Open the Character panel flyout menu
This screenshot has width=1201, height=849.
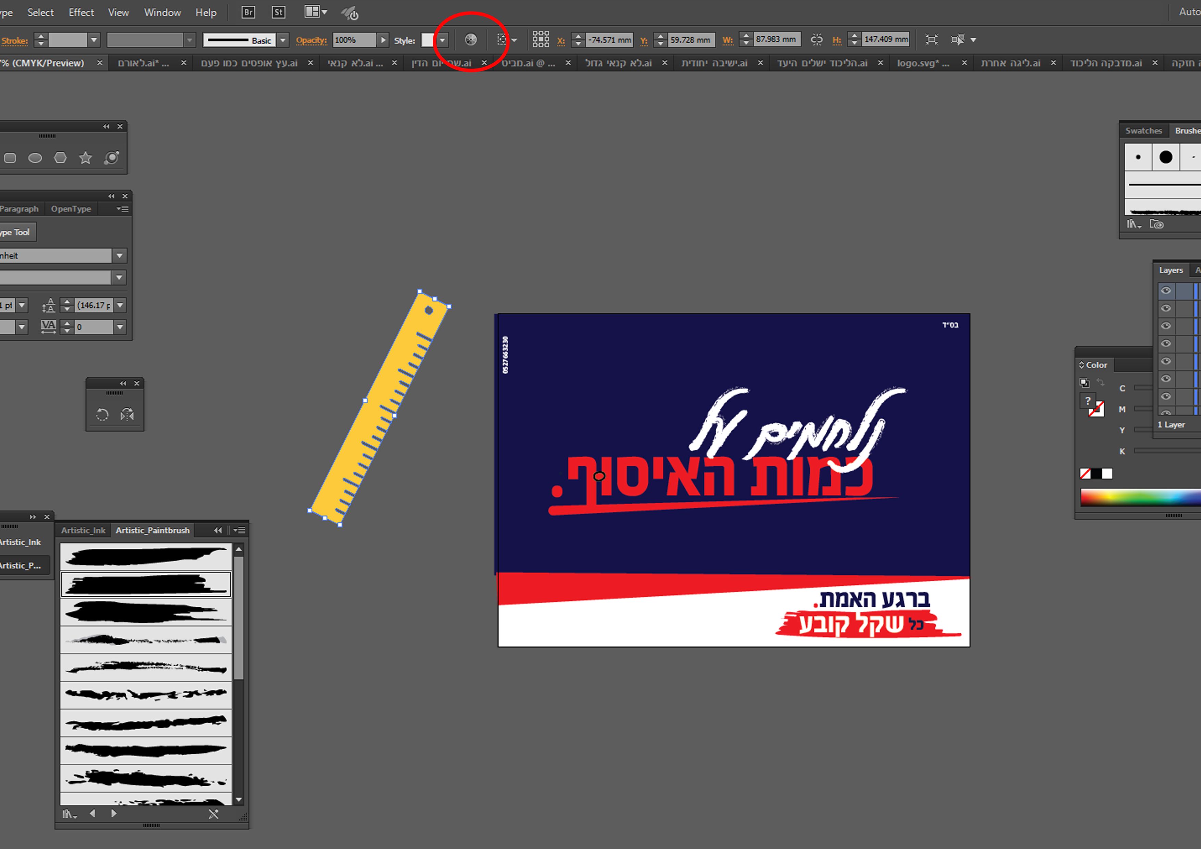pos(123,209)
